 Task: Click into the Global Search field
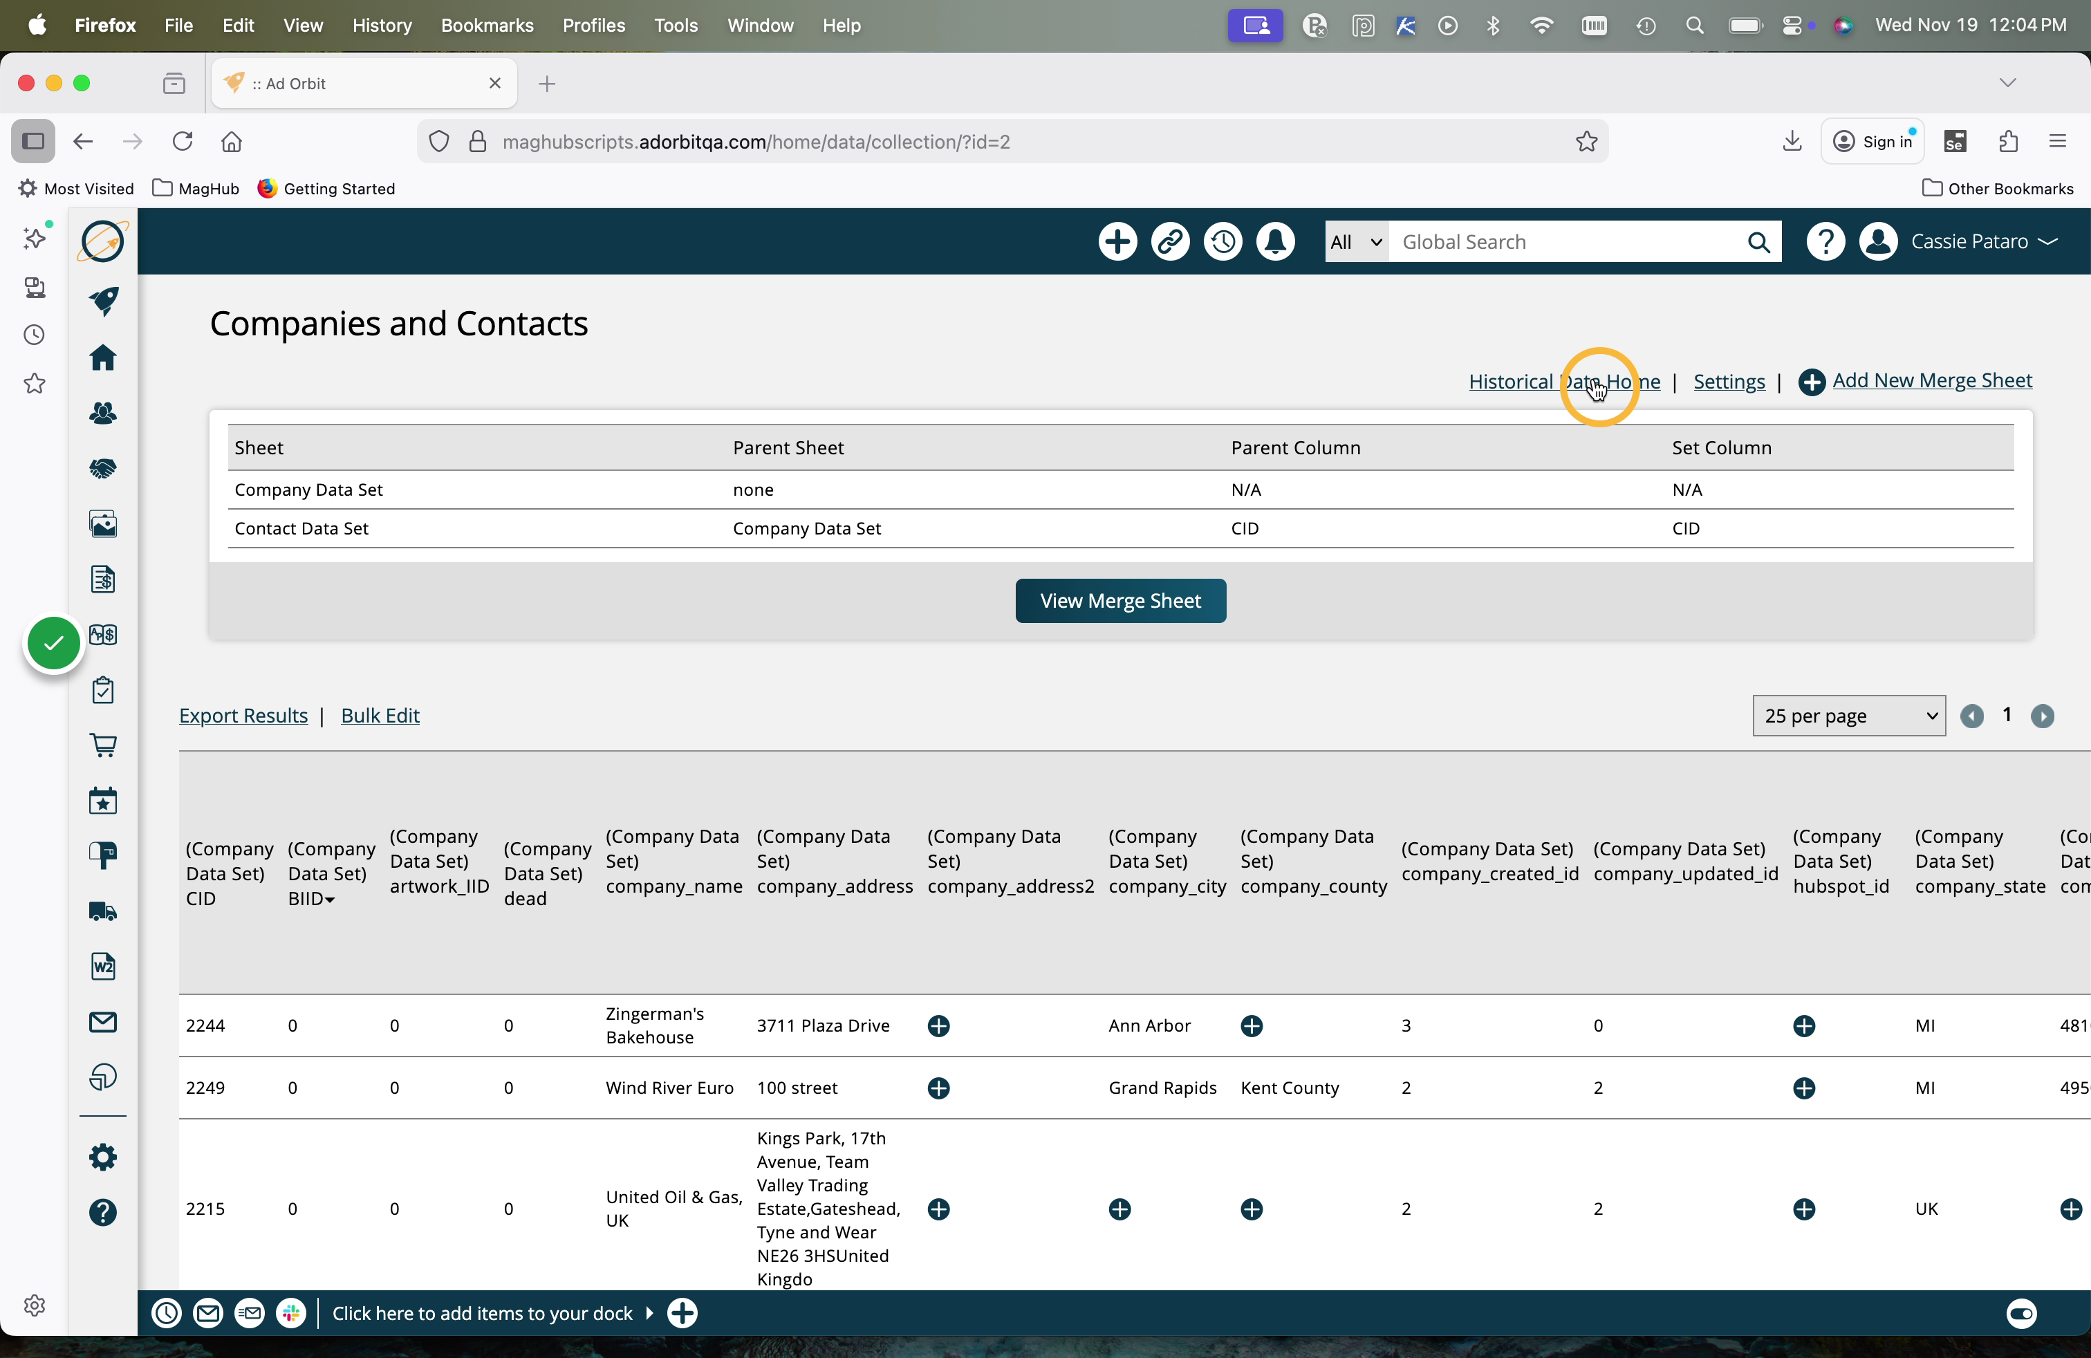click(1565, 241)
